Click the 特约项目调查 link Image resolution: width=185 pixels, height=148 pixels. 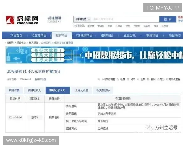tap(108, 80)
